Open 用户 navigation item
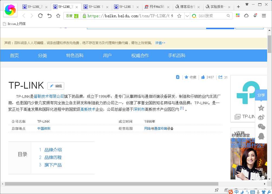 [107, 56]
